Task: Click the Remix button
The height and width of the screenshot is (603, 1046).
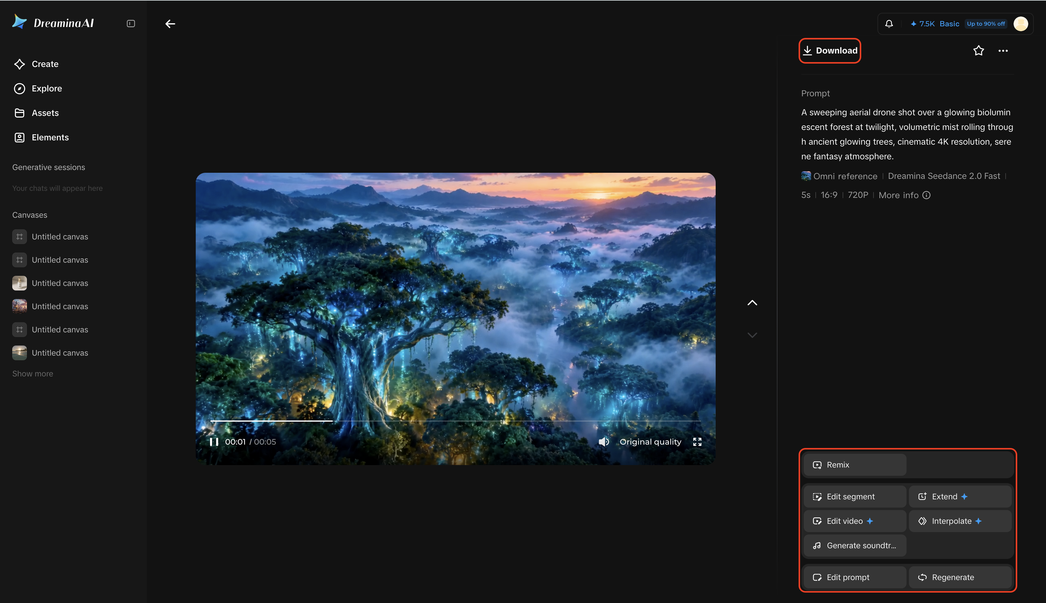Action: (855, 465)
